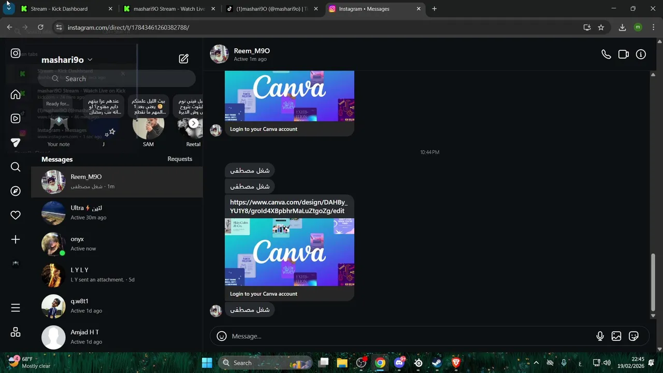Open the Reels icon in sidebar
This screenshot has width=663, height=373.
16,118
